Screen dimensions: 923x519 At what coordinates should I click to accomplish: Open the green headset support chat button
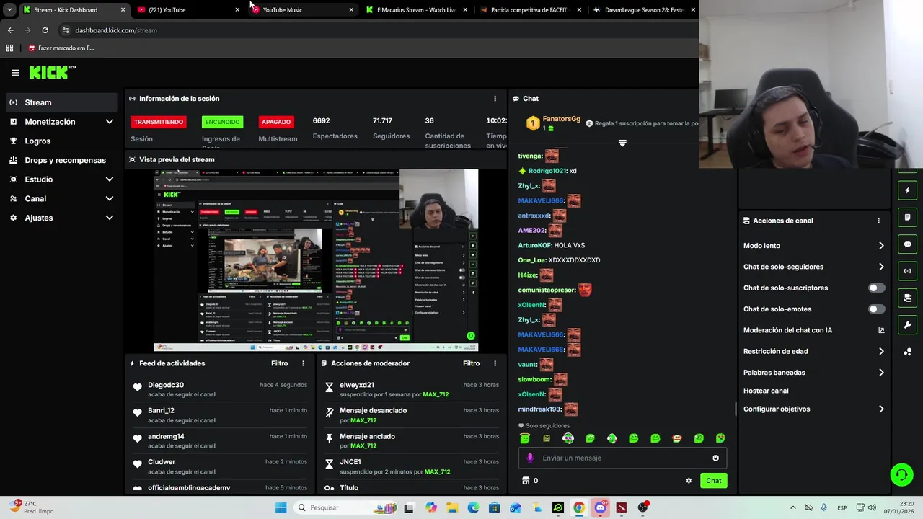[901, 474]
